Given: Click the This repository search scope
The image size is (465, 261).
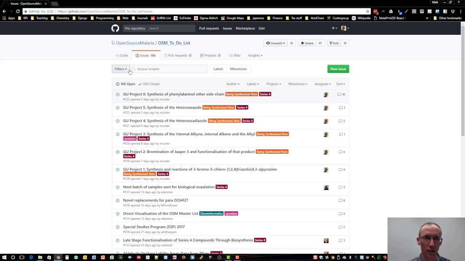Looking at the screenshot, I should pyautogui.click(x=135, y=28).
